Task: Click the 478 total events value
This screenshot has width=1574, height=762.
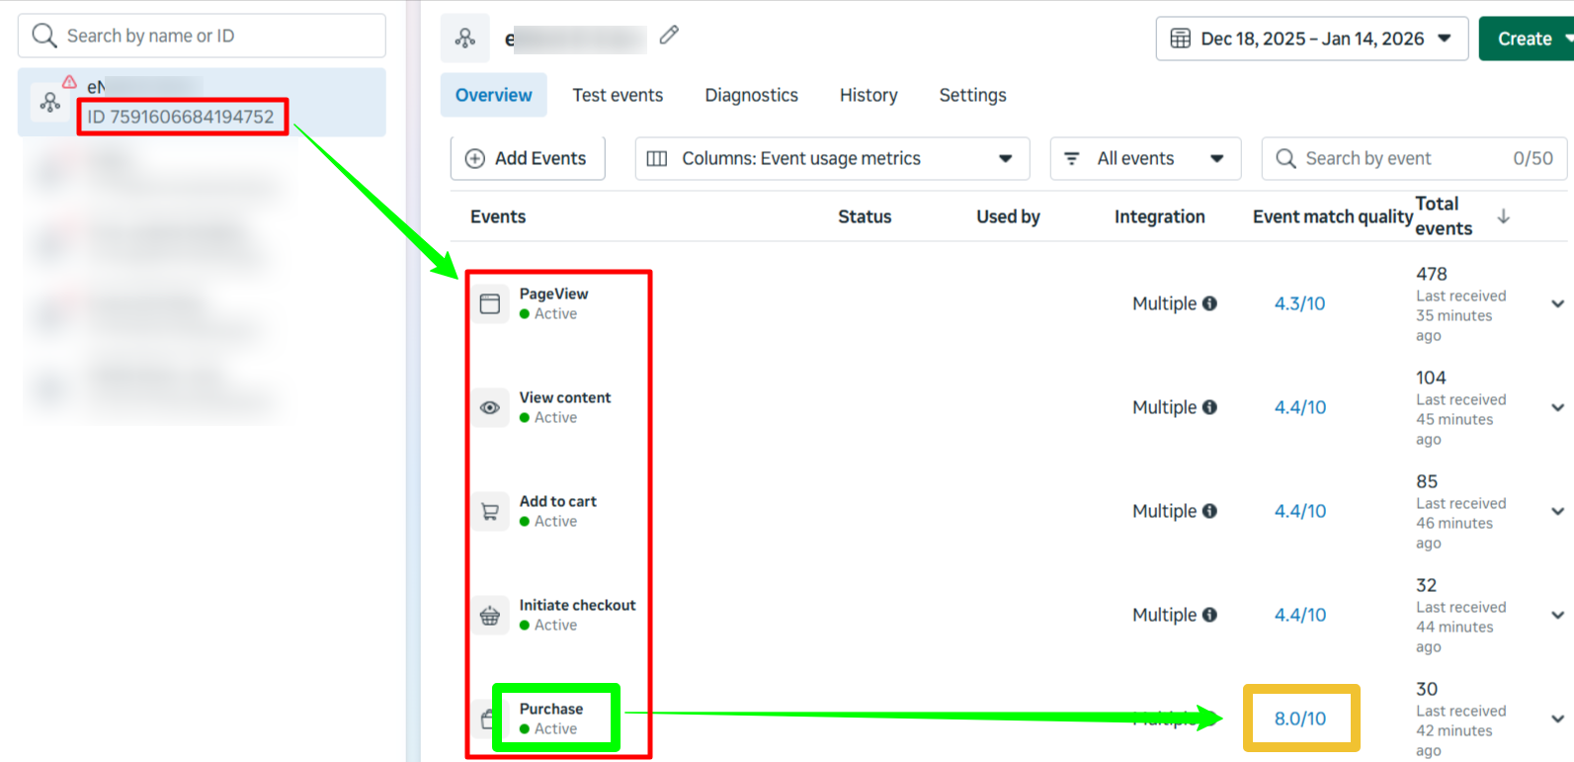Action: [x=1431, y=274]
